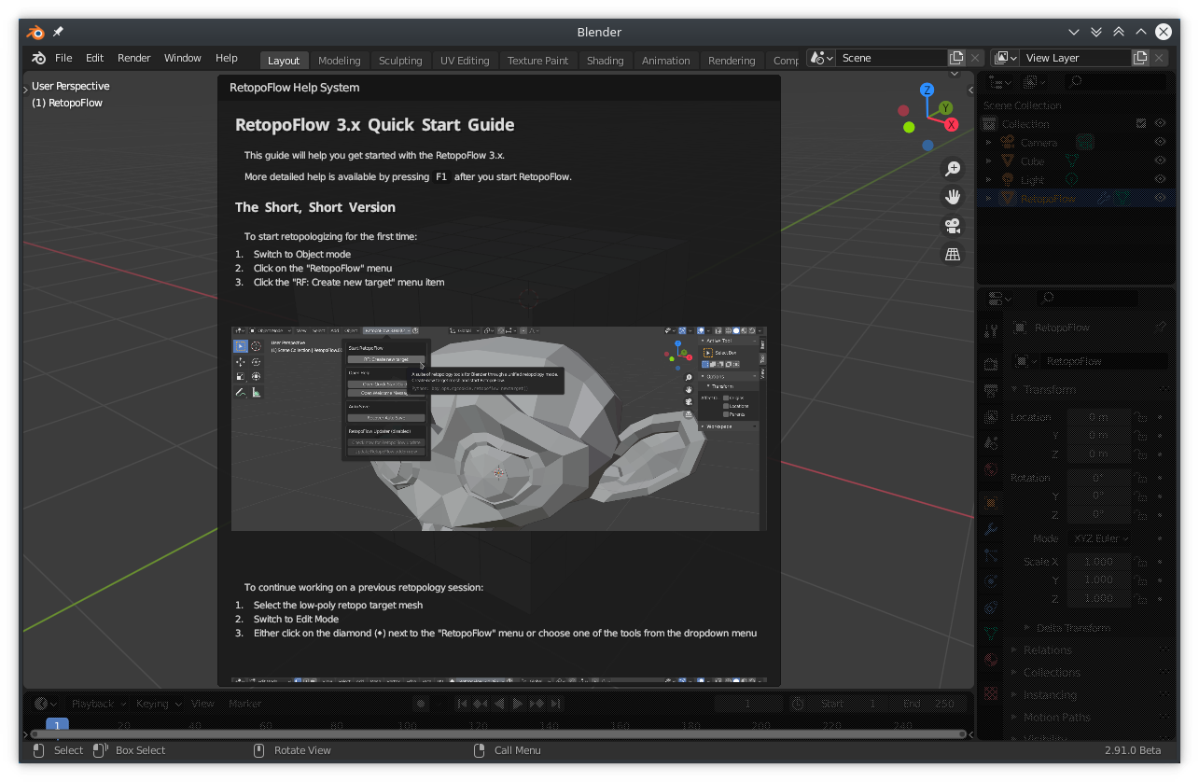The height and width of the screenshot is (782, 1199).
Task: Open the Object properties tab
Action: [x=991, y=503]
